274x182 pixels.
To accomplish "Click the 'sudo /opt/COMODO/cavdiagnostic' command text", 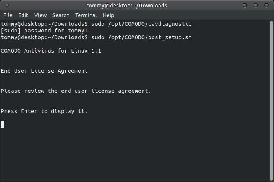I will point(141,24).
